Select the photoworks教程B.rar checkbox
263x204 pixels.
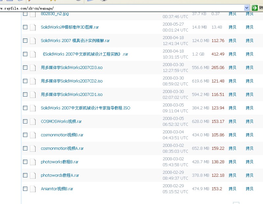[x=25, y=162]
